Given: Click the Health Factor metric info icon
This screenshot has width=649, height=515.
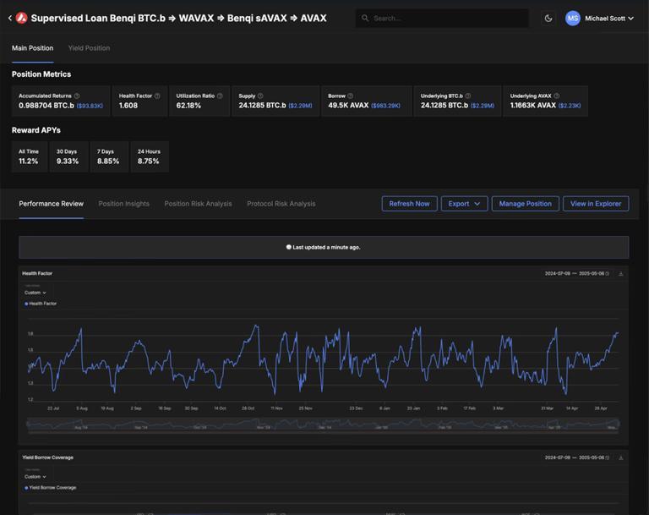Looking at the screenshot, I should [157, 96].
